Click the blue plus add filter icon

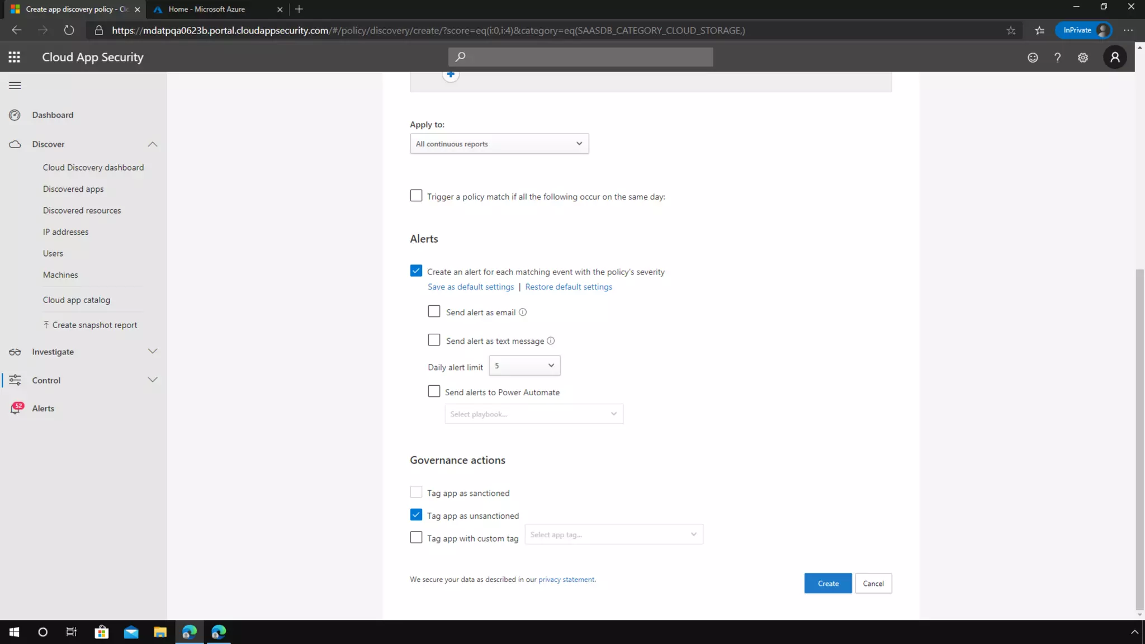(451, 74)
